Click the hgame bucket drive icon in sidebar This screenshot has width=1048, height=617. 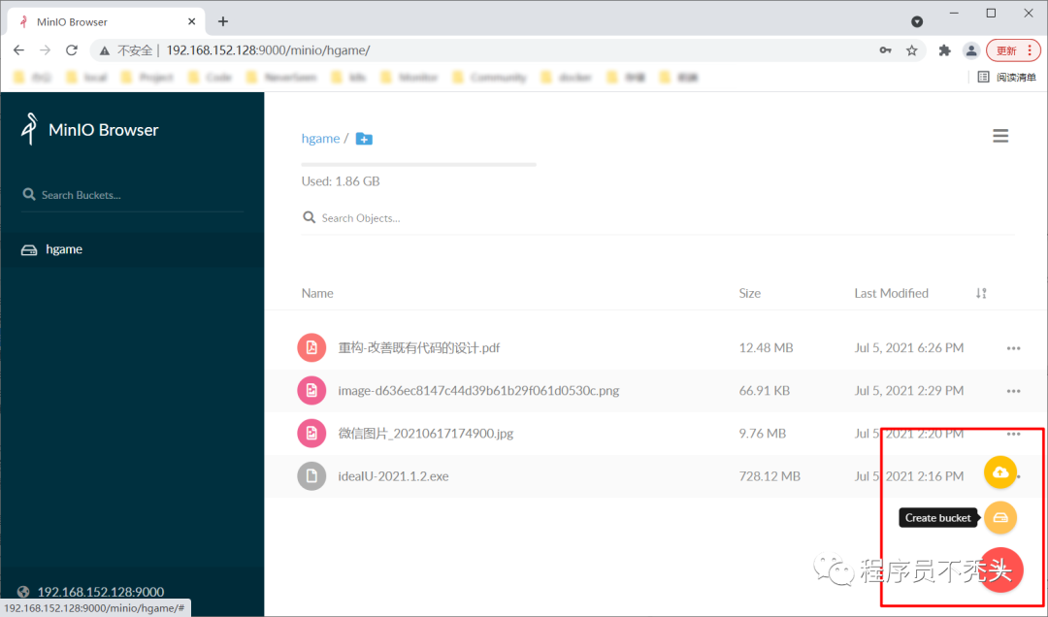[29, 249]
